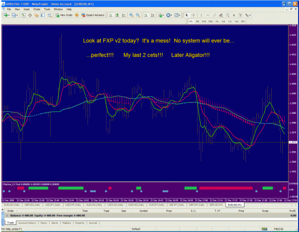This screenshot has height=232, width=299.
Task: Open the New Chart tool
Action: click(6, 15)
